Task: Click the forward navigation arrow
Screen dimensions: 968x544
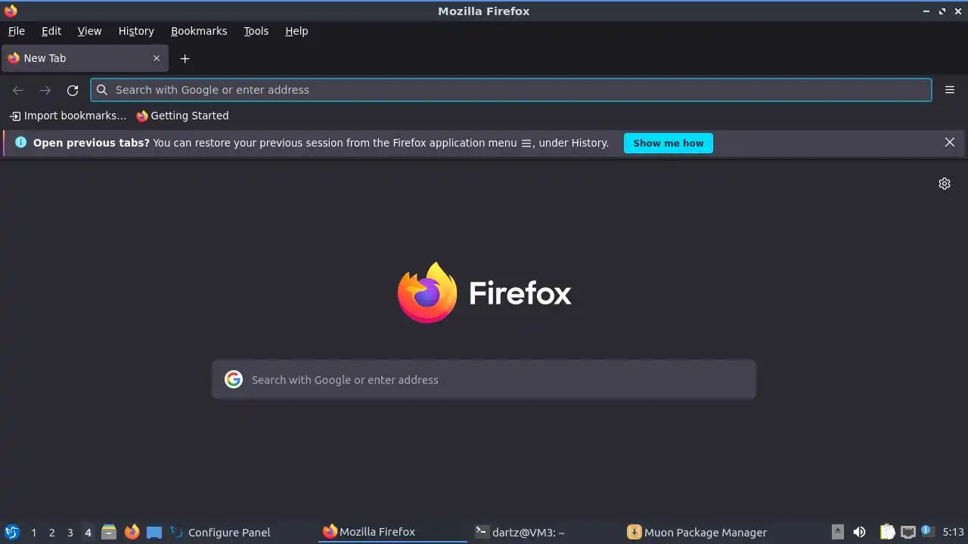Action: tap(45, 90)
